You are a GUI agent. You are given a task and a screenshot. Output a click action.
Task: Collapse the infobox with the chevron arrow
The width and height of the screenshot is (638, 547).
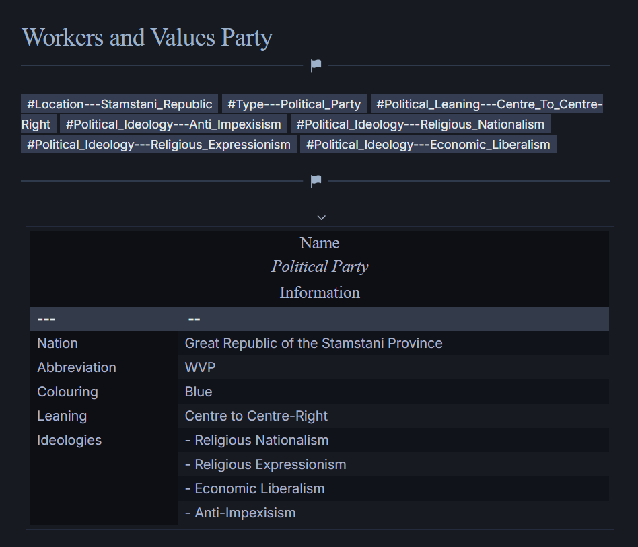pos(321,217)
